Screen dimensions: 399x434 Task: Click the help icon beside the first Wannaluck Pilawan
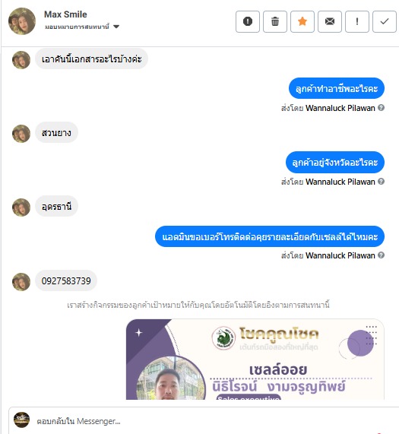(381, 108)
